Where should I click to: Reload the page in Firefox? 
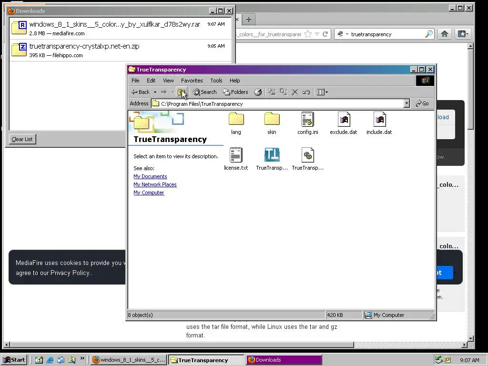click(325, 34)
